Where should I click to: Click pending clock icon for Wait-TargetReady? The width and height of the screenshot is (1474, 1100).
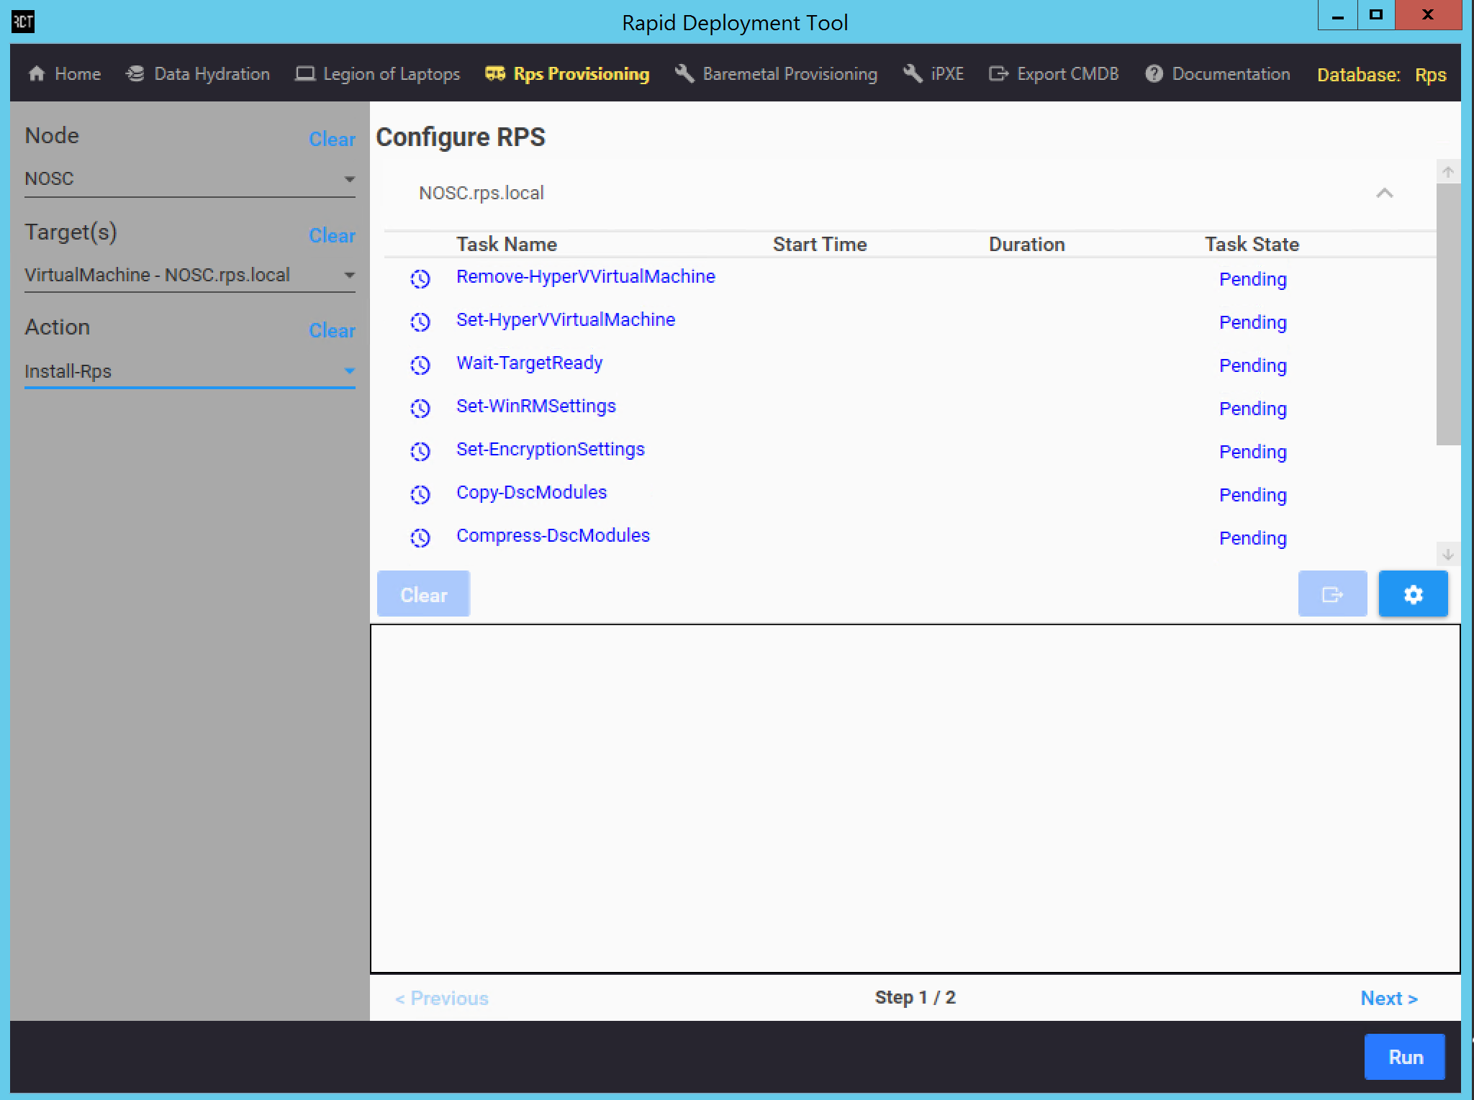click(420, 365)
